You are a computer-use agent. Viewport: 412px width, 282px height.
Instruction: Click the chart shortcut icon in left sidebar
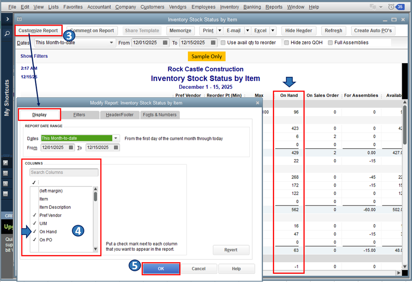point(5,184)
